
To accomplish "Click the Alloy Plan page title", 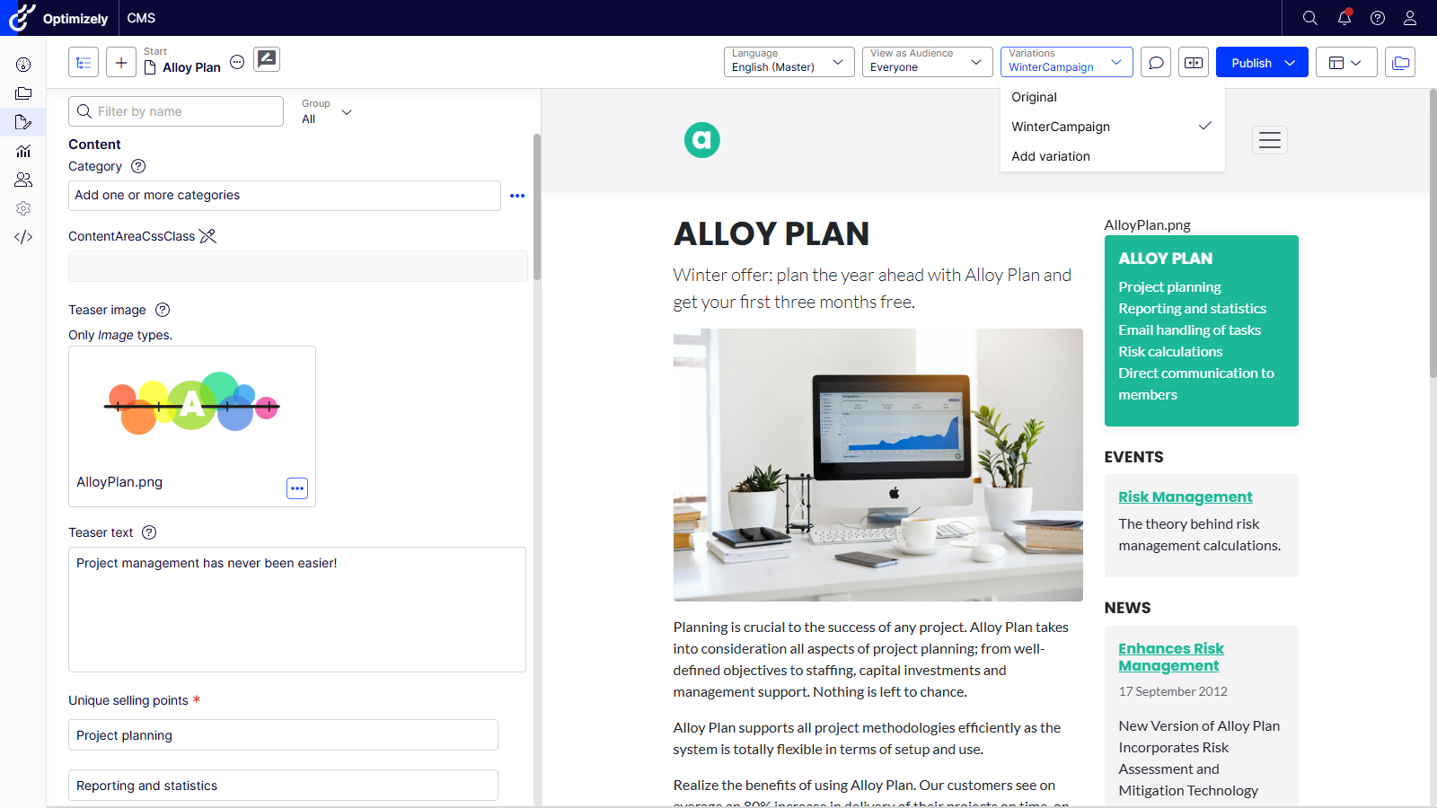I will pos(191,67).
